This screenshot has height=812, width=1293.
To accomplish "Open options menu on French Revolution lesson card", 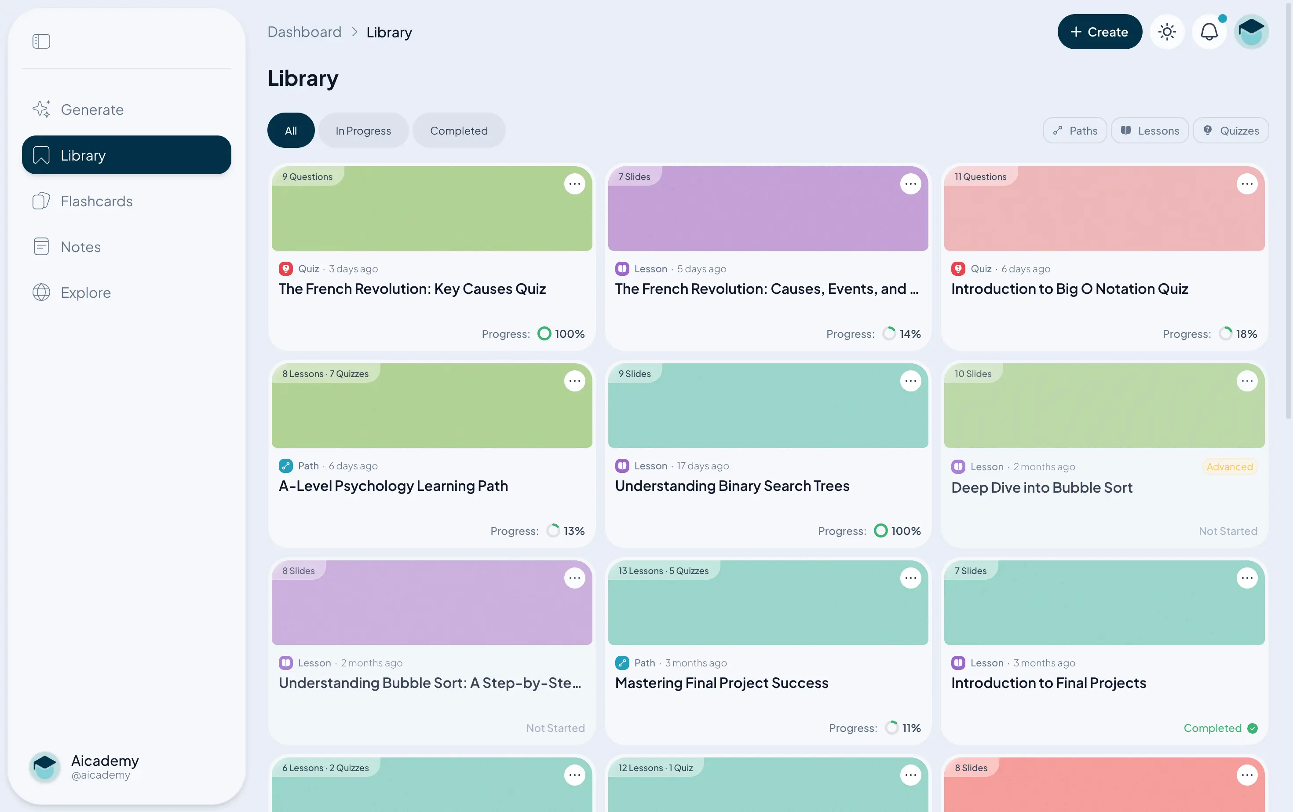I will click(x=911, y=184).
